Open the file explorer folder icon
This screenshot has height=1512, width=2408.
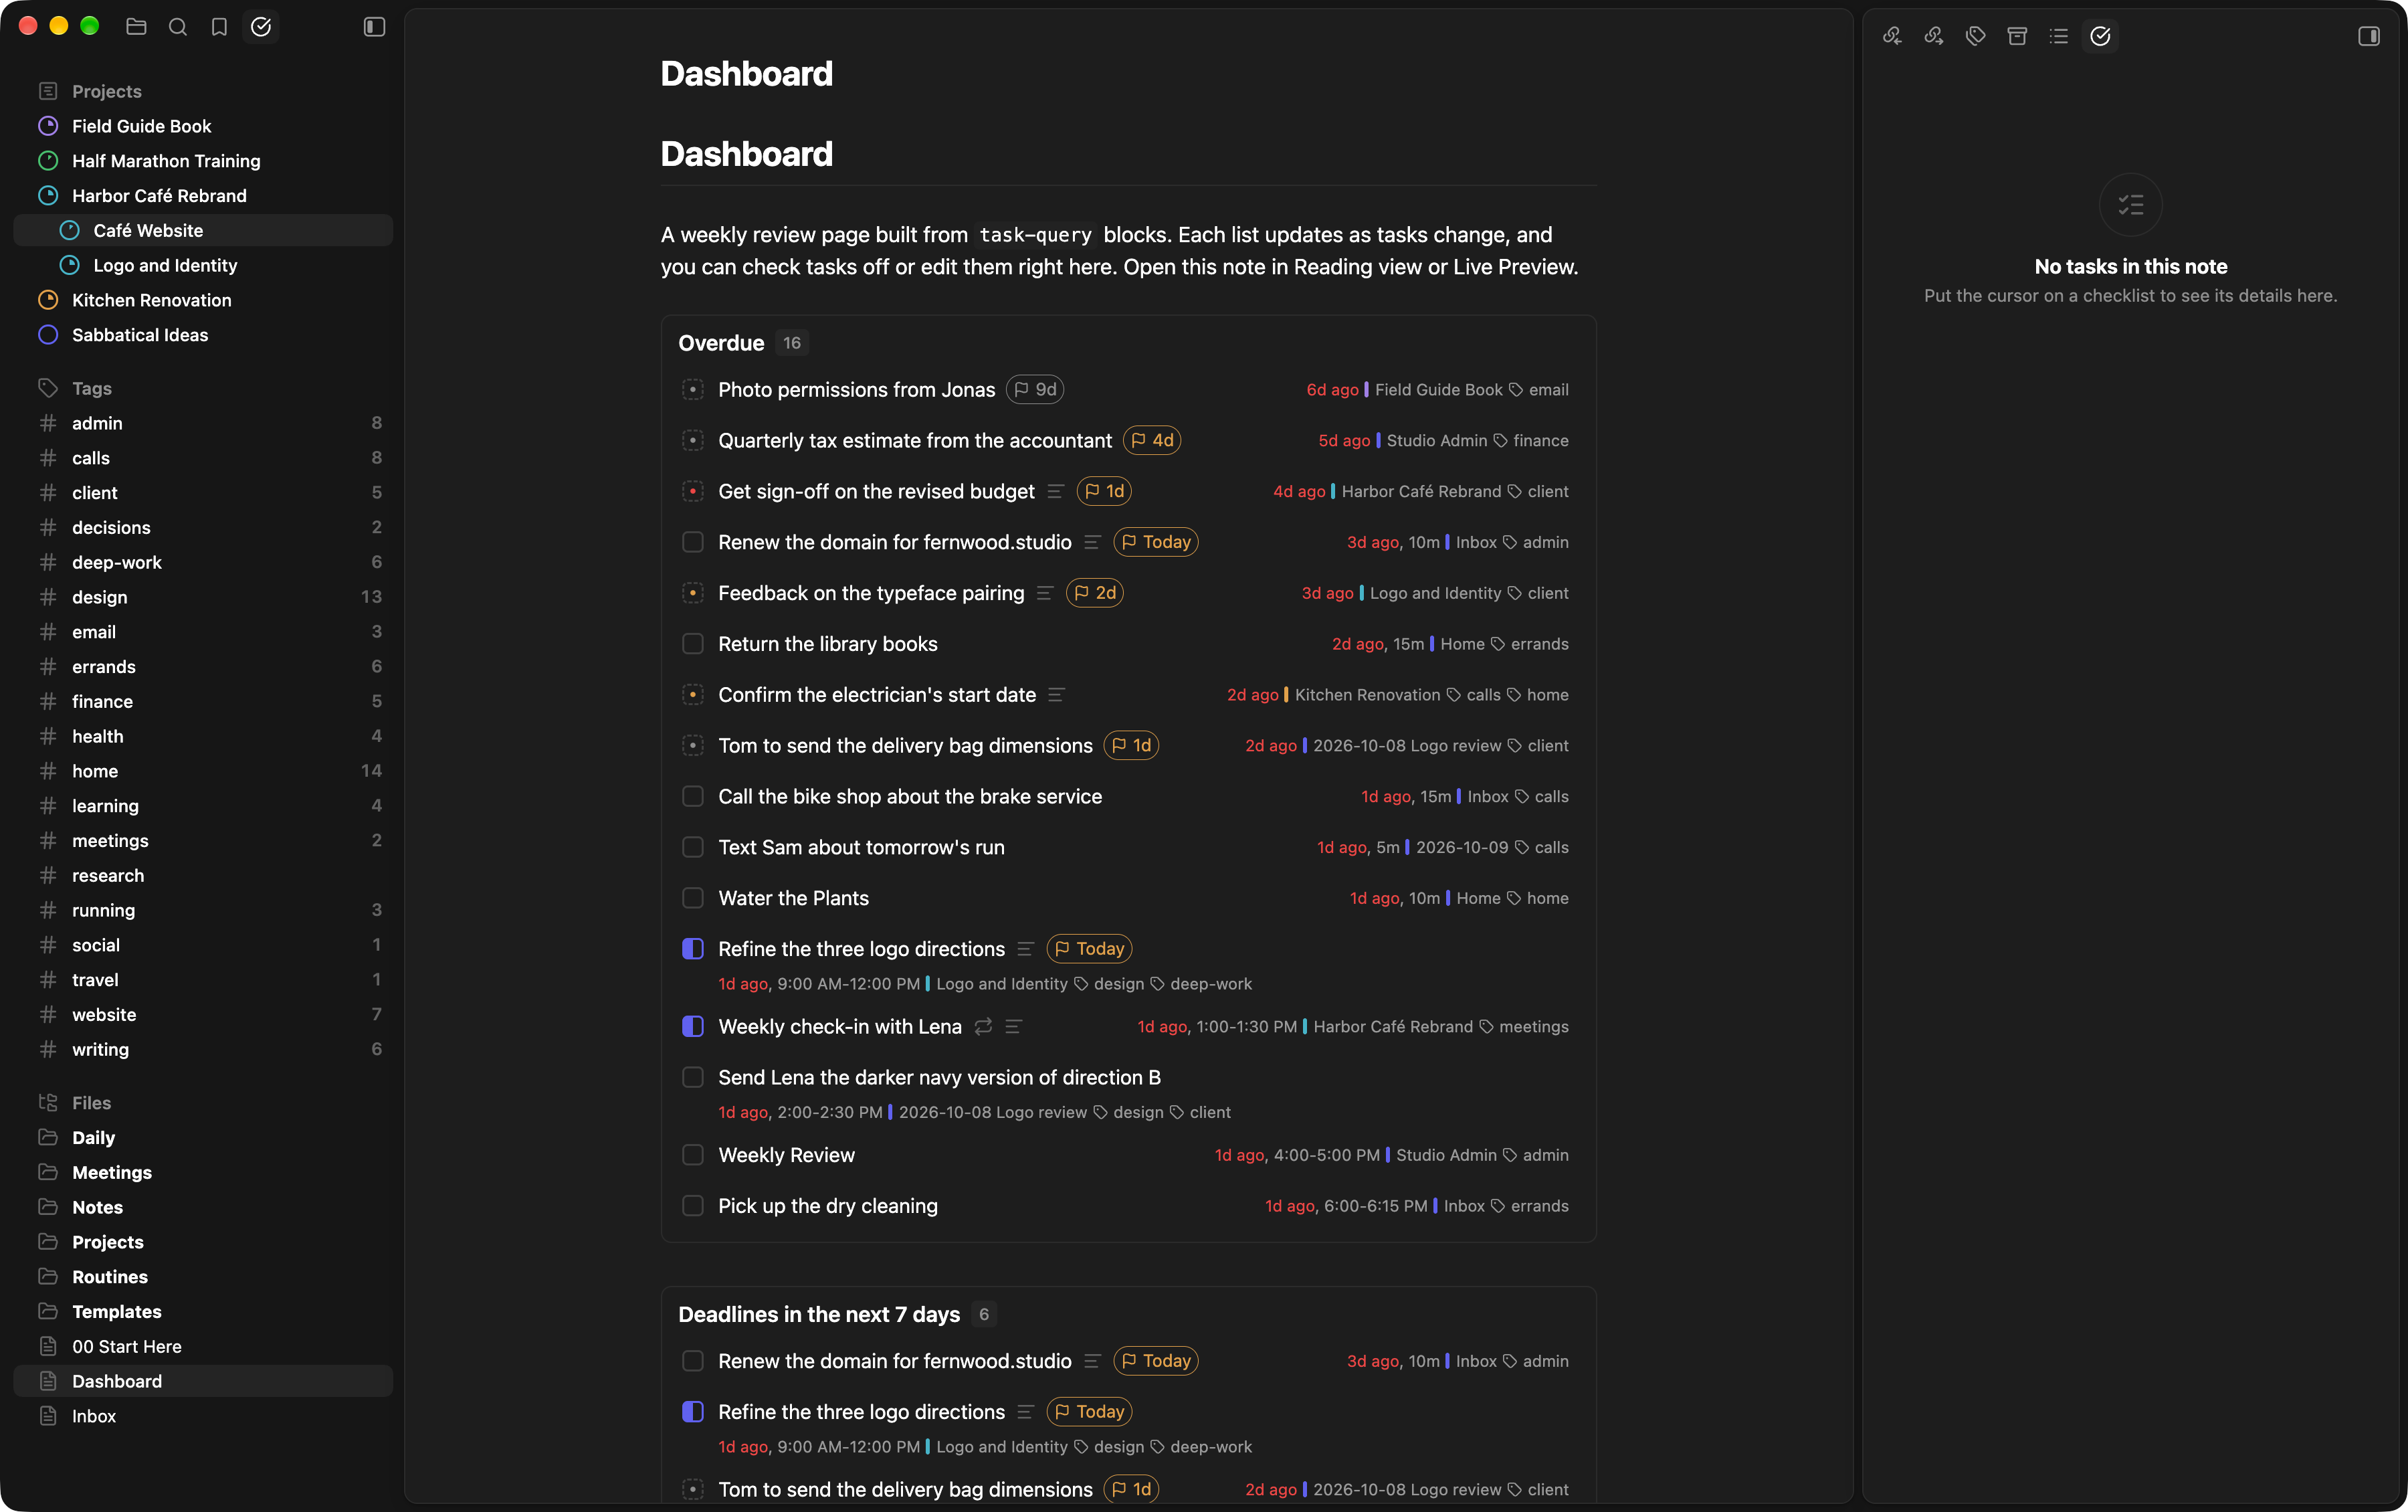[136, 27]
